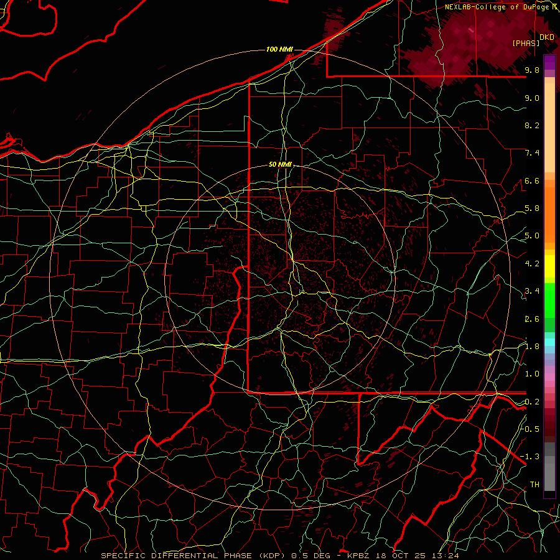Click the 0.2 value on the scale

point(532,402)
